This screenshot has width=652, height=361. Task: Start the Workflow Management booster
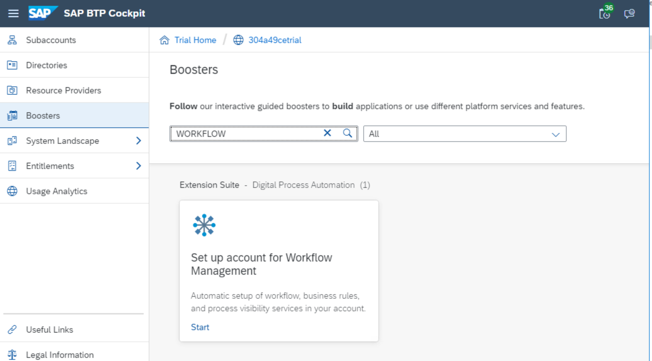click(x=200, y=327)
